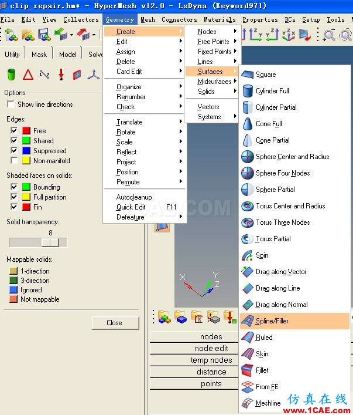Choose Quick Edit menu entry

(x=144, y=207)
